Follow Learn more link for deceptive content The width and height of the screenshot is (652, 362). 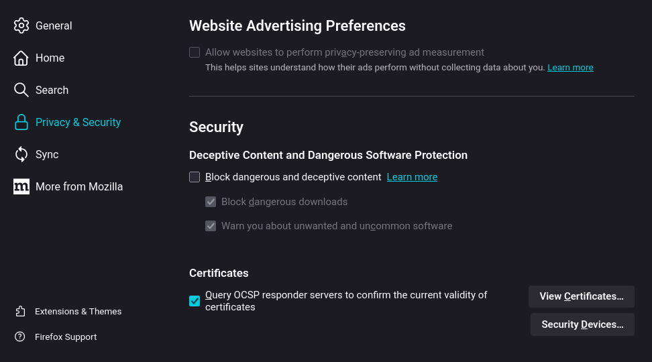pyautogui.click(x=412, y=177)
